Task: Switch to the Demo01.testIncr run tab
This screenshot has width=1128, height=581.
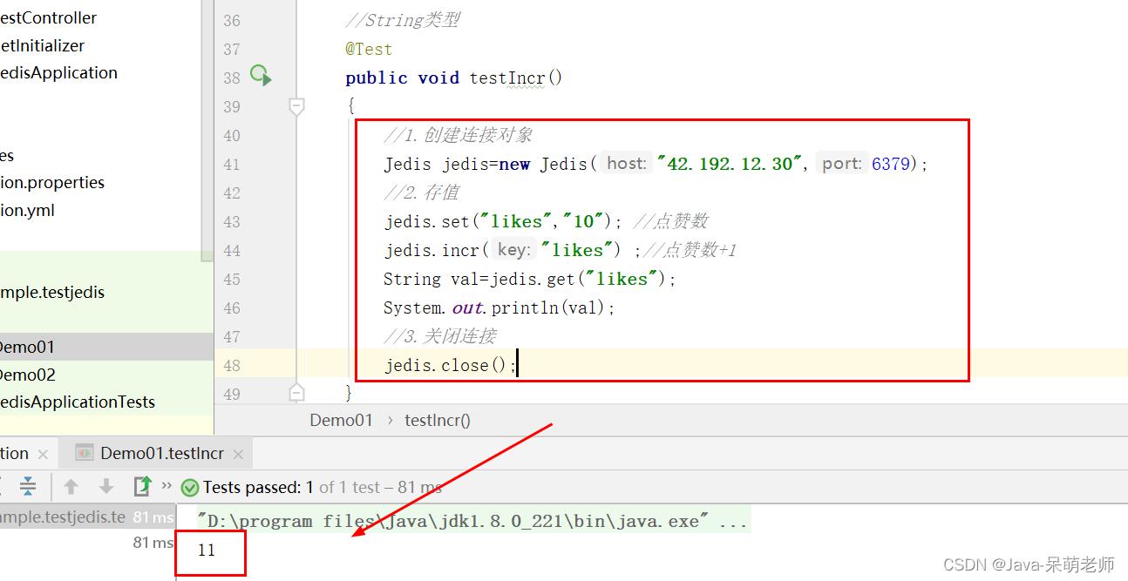Action: (161, 453)
